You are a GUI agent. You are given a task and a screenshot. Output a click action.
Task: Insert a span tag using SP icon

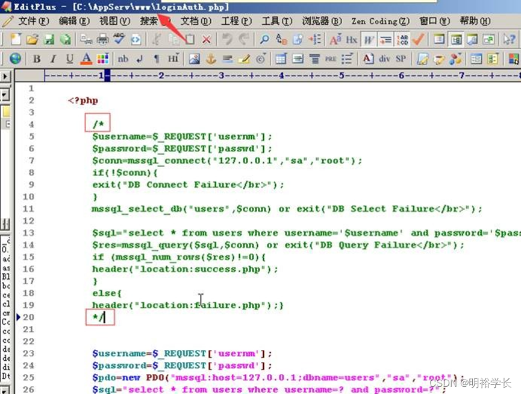401,59
